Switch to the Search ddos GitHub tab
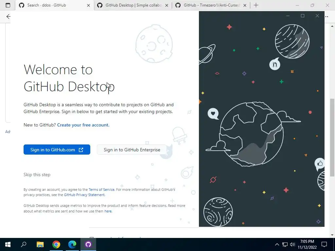Image resolution: width=335 pixels, height=251 pixels. 55,5
